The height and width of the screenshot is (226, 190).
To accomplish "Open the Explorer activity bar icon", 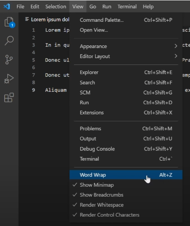I will (x=9, y=22).
